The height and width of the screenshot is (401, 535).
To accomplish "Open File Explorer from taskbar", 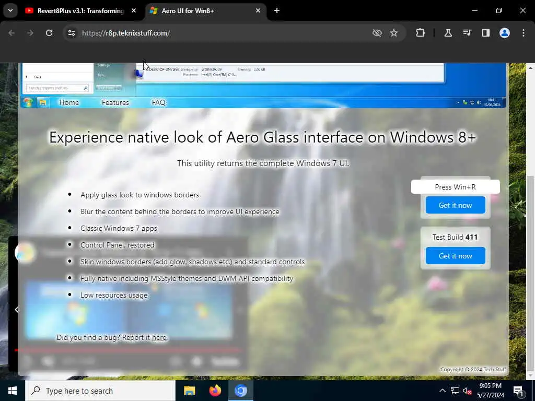I will coord(189,391).
